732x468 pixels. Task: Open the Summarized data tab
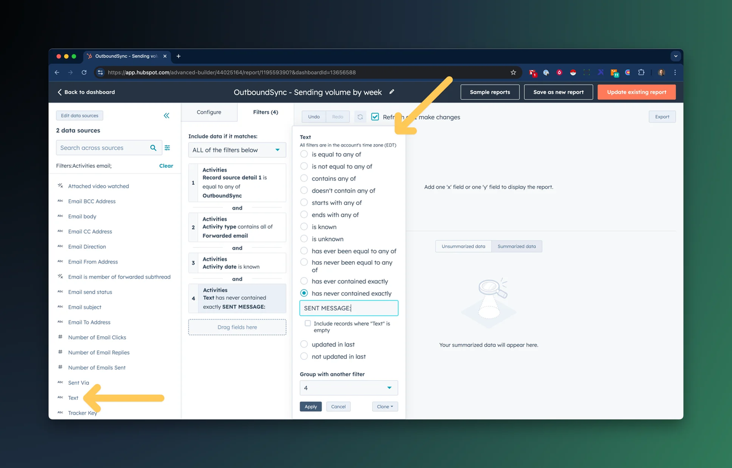coord(516,246)
